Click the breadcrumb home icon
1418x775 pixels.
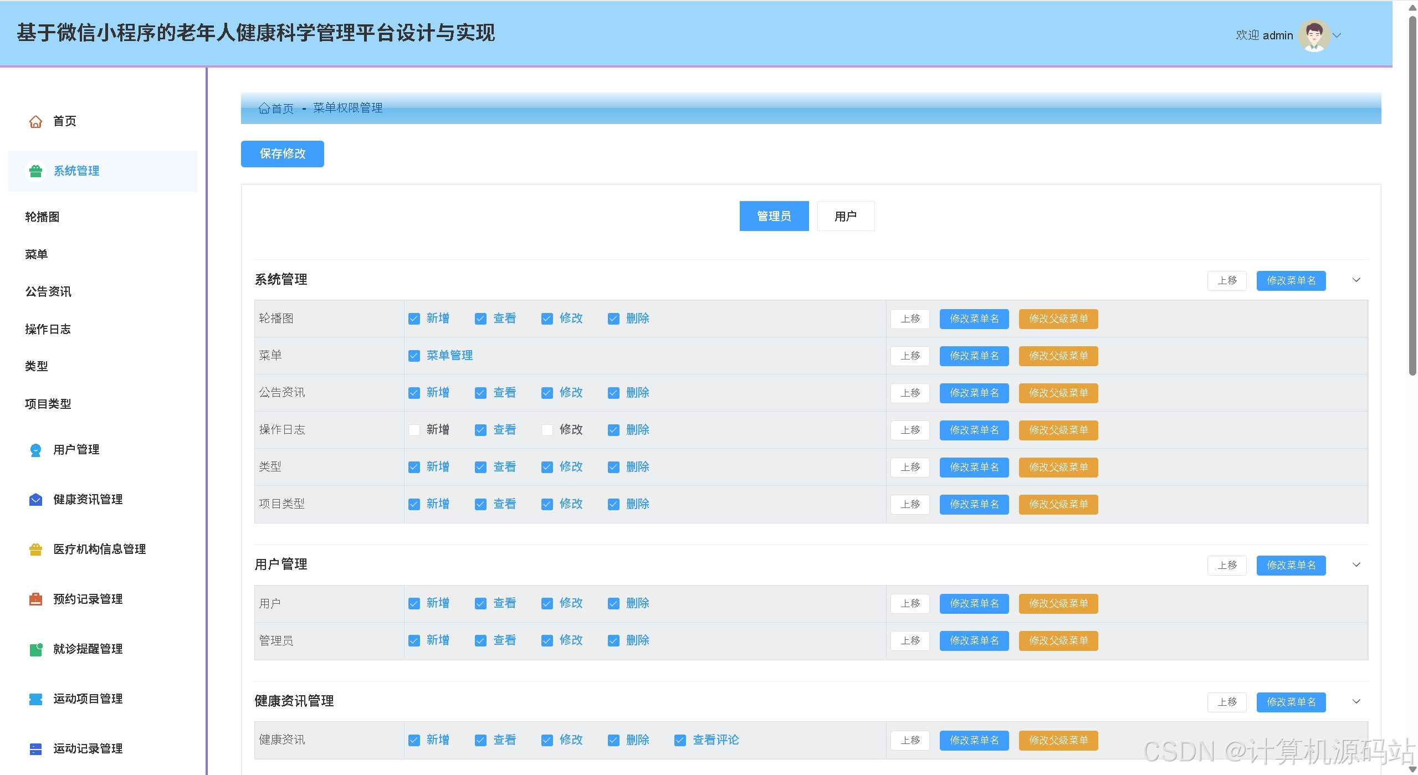264,109
